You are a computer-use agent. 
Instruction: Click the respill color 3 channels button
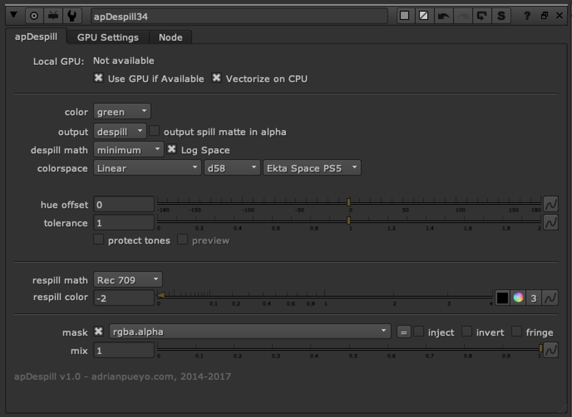point(534,298)
